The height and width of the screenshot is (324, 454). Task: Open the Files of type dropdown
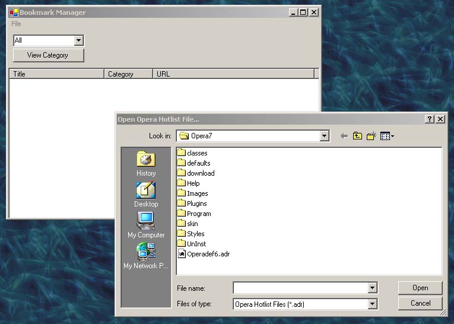[x=372, y=304]
